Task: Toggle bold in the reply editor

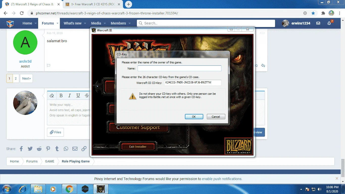Action: tap(61, 95)
